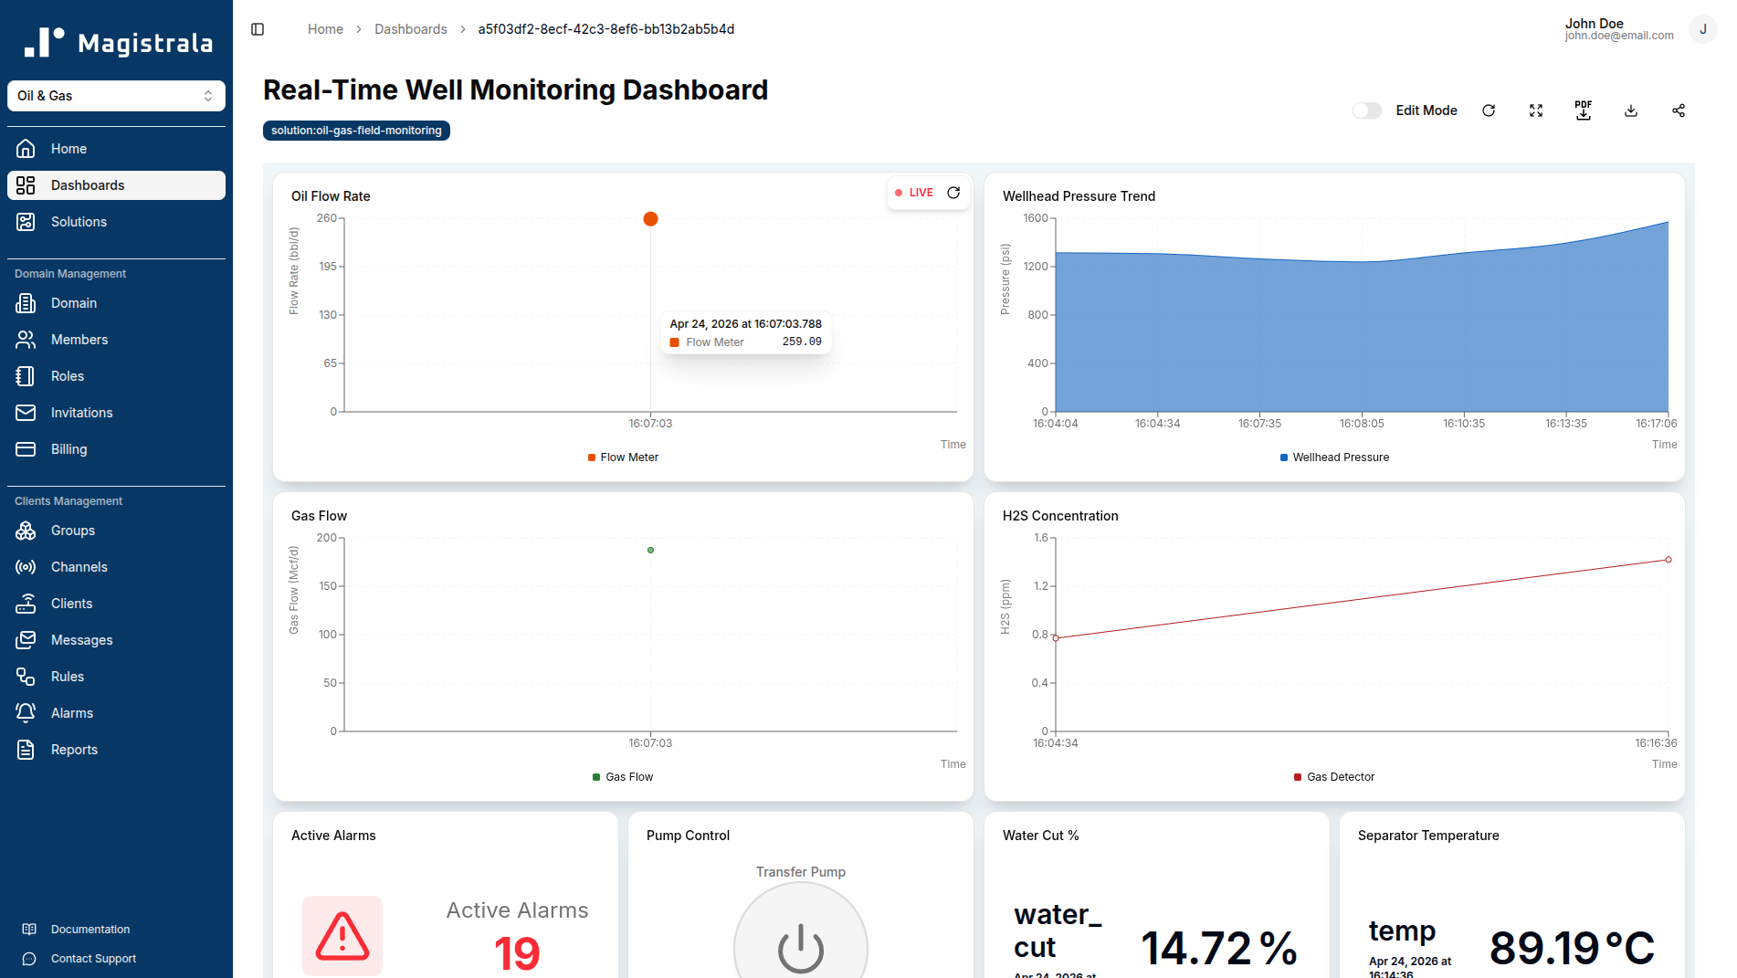Click John Doe account name

(1594, 24)
